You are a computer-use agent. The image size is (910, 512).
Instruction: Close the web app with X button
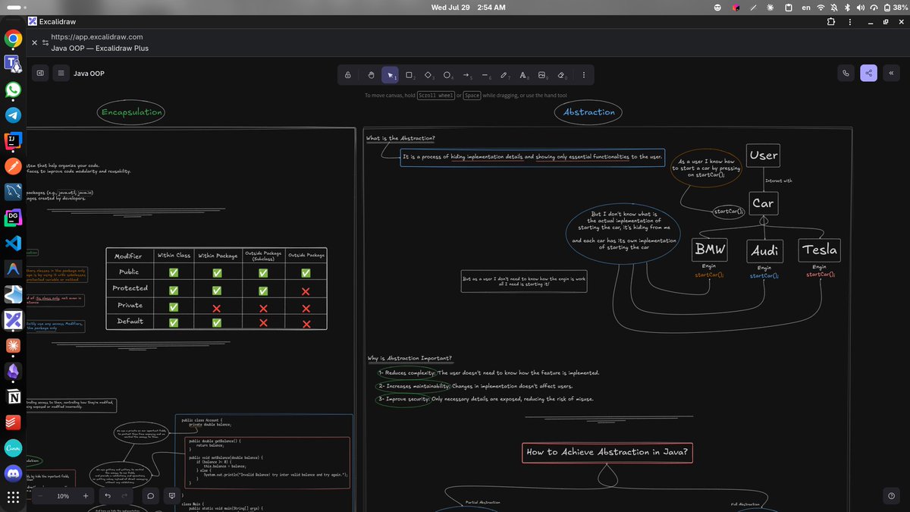pos(34,42)
